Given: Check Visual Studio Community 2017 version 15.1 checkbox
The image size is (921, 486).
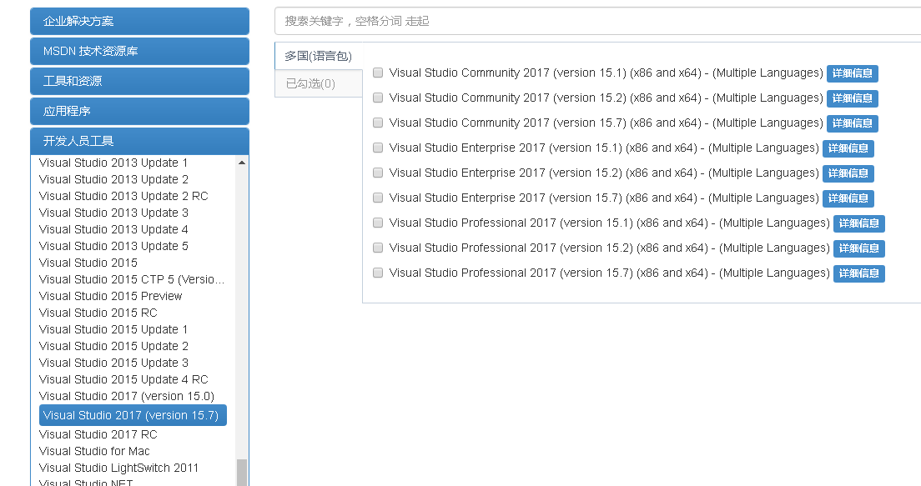Looking at the screenshot, I should point(378,73).
